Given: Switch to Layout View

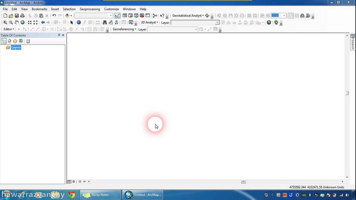Looking at the screenshot, I should (x=74, y=182).
